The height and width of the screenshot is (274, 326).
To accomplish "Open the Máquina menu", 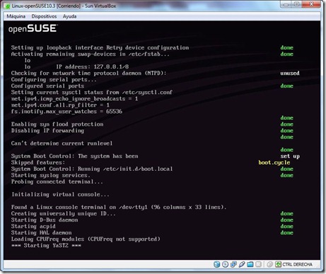I will 16,16.
